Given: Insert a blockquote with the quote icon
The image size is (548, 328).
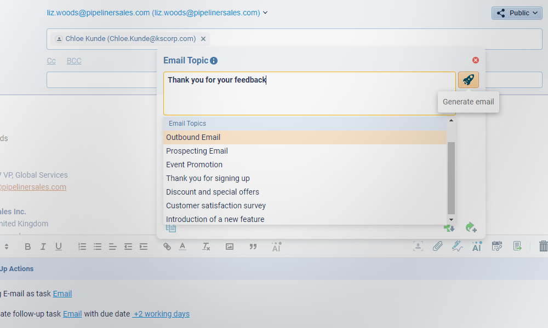Looking at the screenshot, I should click(x=253, y=247).
